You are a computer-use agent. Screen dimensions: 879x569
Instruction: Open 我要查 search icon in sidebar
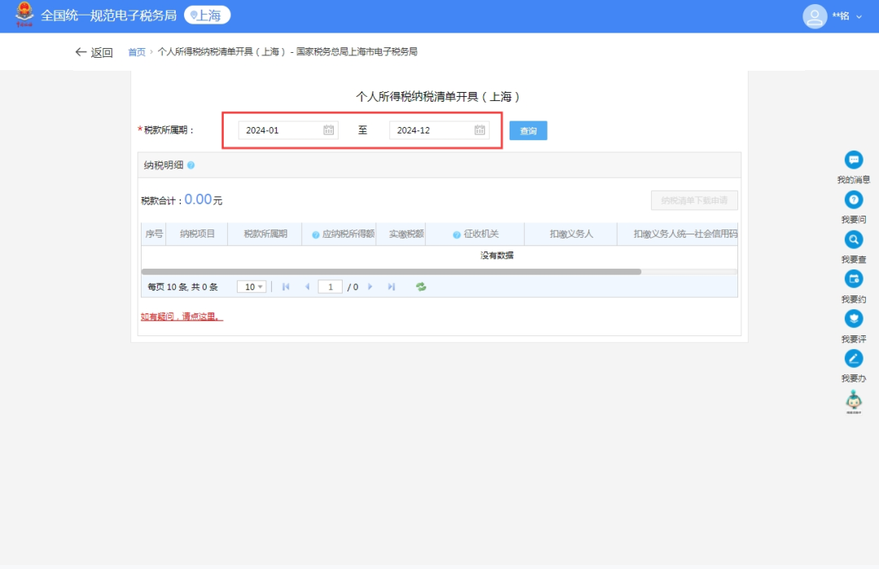click(853, 239)
